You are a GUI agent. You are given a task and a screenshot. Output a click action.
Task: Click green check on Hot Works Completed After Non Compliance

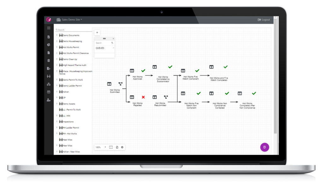[254, 93]
